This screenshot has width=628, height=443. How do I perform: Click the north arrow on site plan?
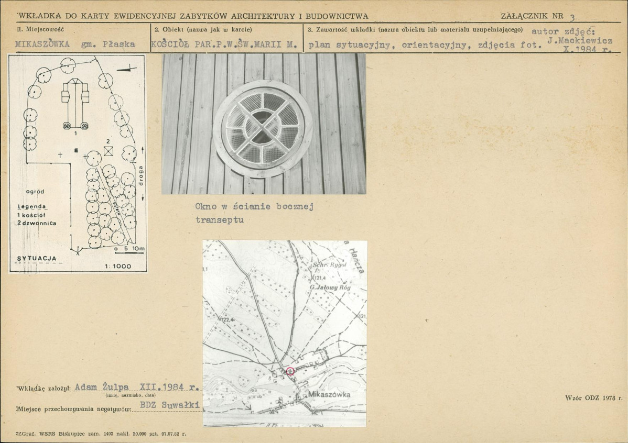coord(127,69)
